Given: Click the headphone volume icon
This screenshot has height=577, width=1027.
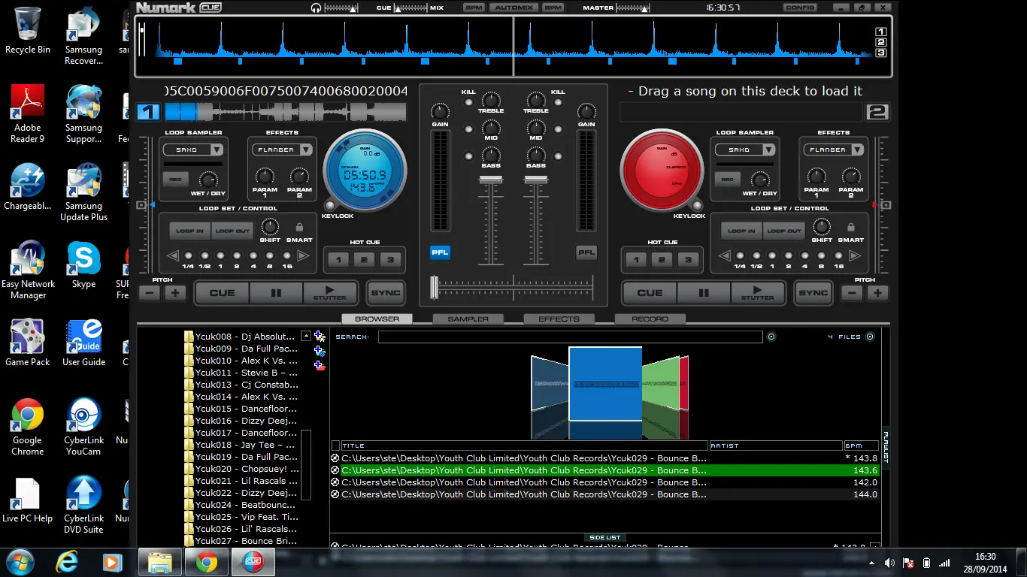Looking at the screenshot, I should point(317,8).
